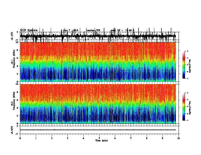Click the ch.1 "Frequency (kHz)" axis label
Viewport: 201px width, 155px height.
tap(14, 59)
